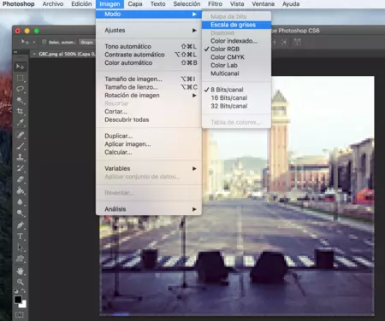Open the foreground color black swatch
The height and width of the screenshot is (321, 385).
pos(18,300)
